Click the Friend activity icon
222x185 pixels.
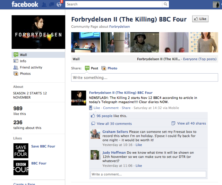click(16, 67)
